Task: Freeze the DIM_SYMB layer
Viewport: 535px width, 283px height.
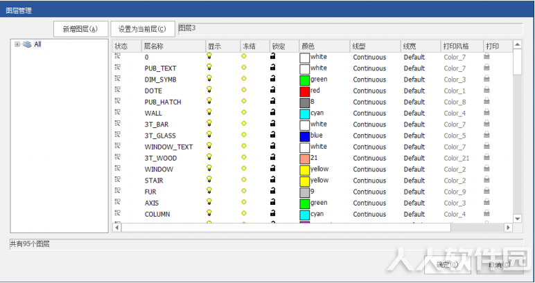Action: (x=244, y=79)
